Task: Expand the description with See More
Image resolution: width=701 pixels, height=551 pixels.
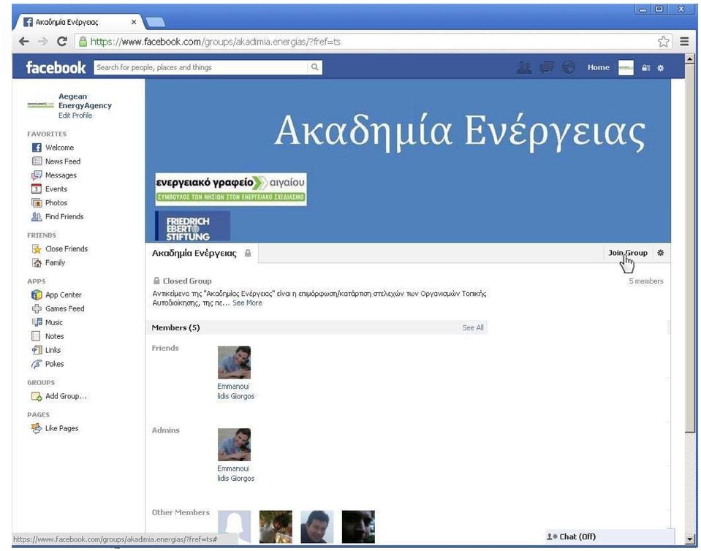Action: click(x=247, y=303)
